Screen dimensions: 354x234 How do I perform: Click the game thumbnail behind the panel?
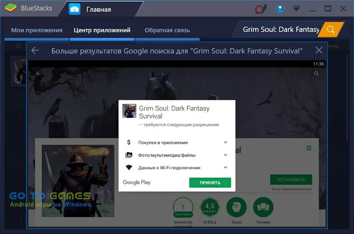[x=18, y=71]
